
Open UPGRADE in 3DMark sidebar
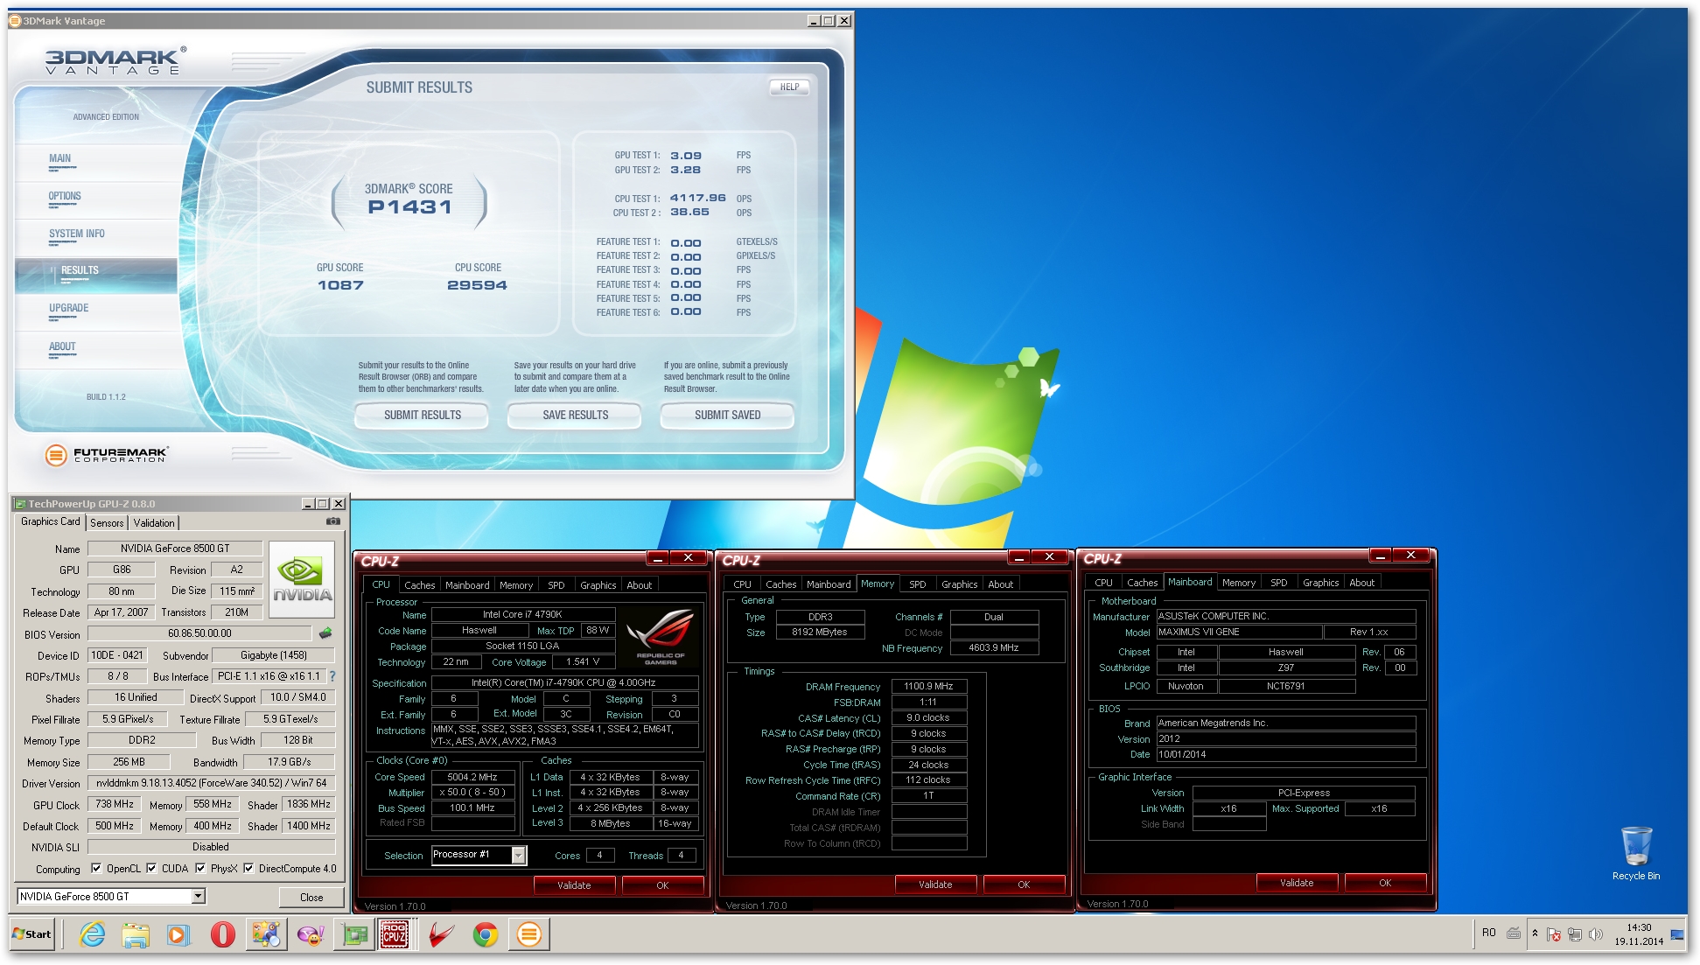pyautogui.click(x=69, y=309)
